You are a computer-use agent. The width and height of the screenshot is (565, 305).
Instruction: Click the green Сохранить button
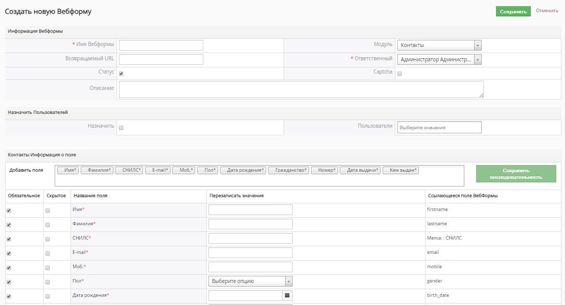click(513, 11)
